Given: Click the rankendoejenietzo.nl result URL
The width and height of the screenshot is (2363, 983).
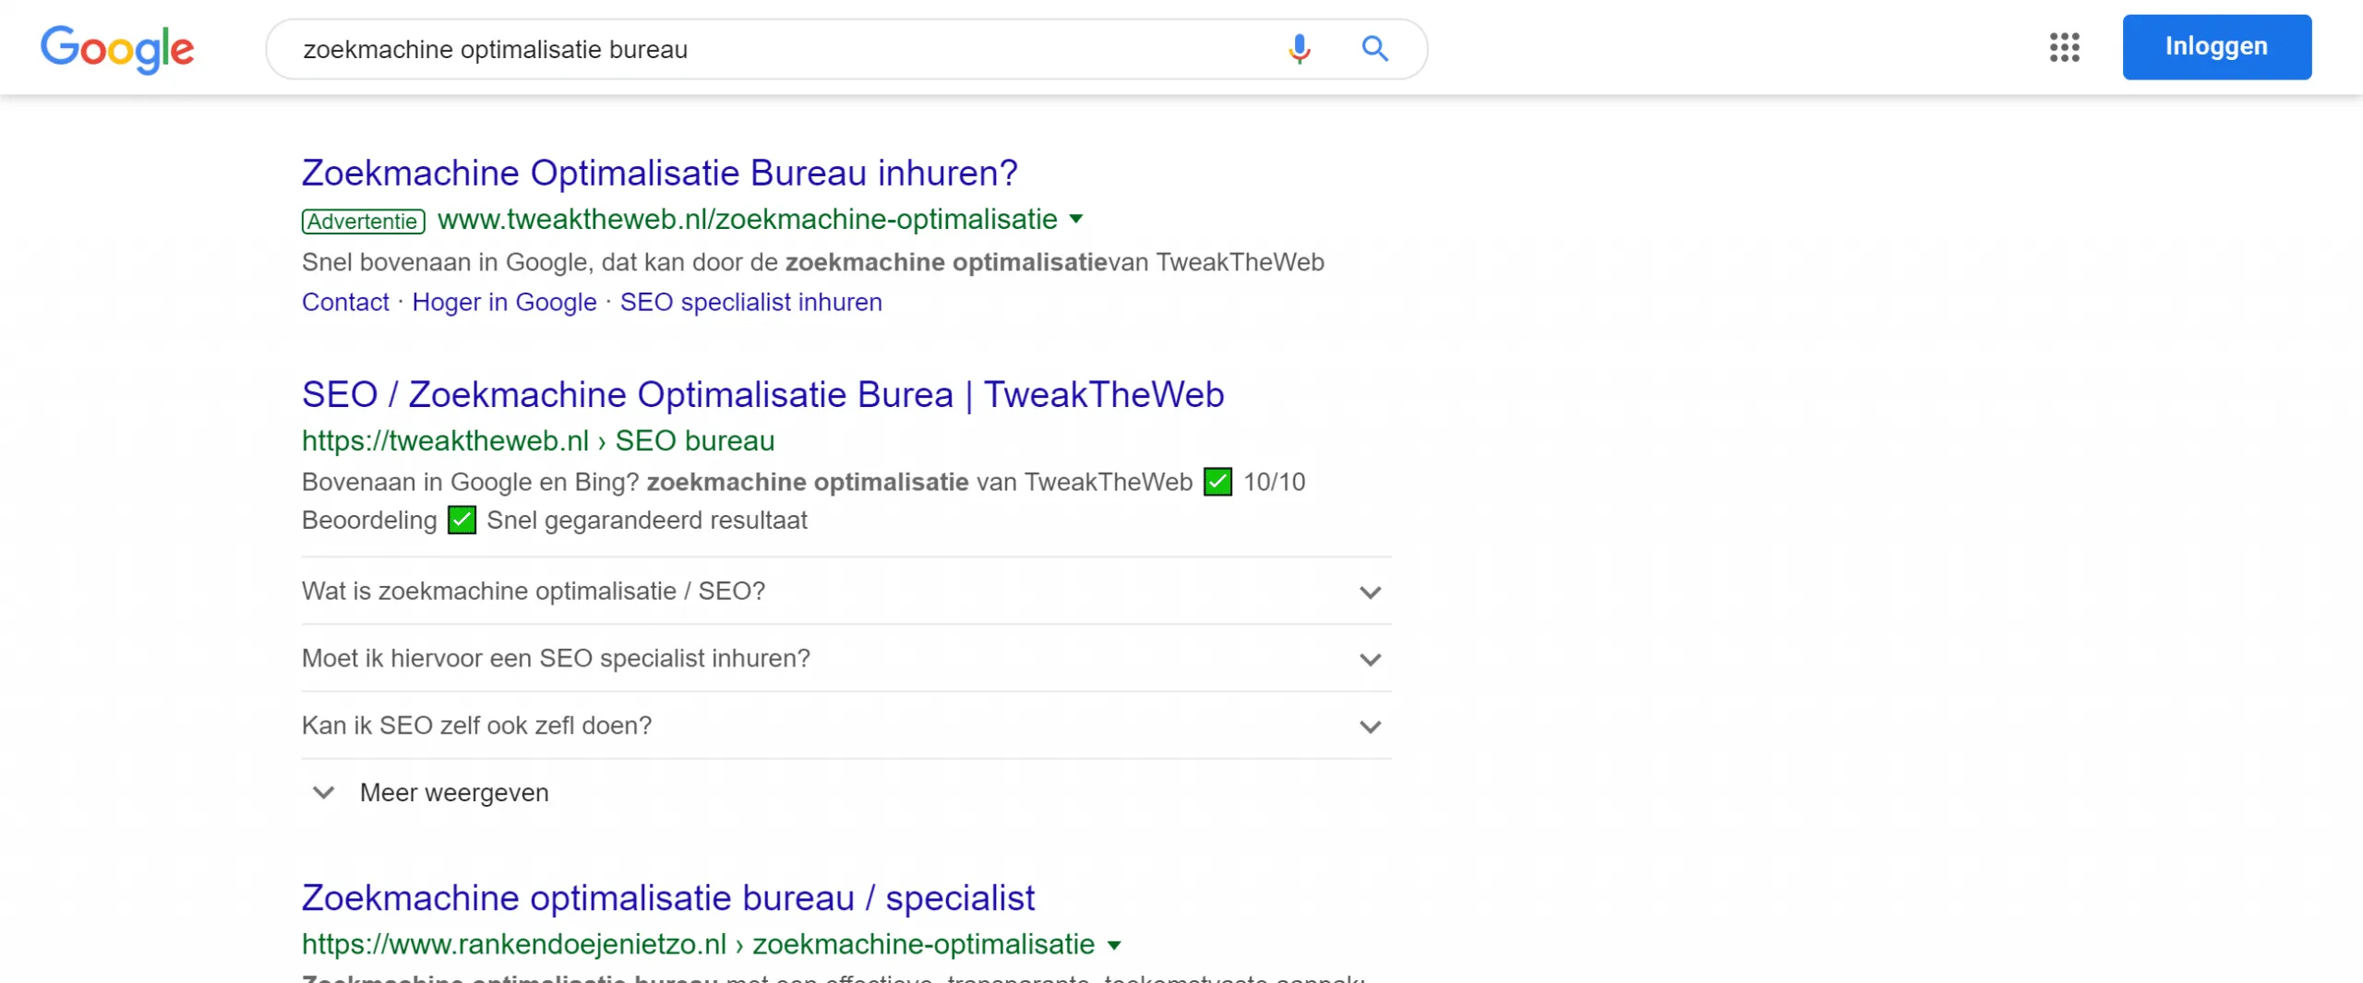Looking at the screenshot, I should pyautogui.click(x=698, y=944).
